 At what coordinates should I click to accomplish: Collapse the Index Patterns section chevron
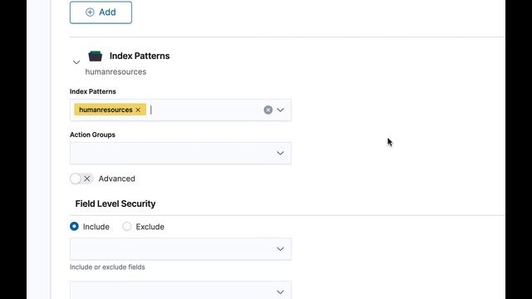point(76,62)
